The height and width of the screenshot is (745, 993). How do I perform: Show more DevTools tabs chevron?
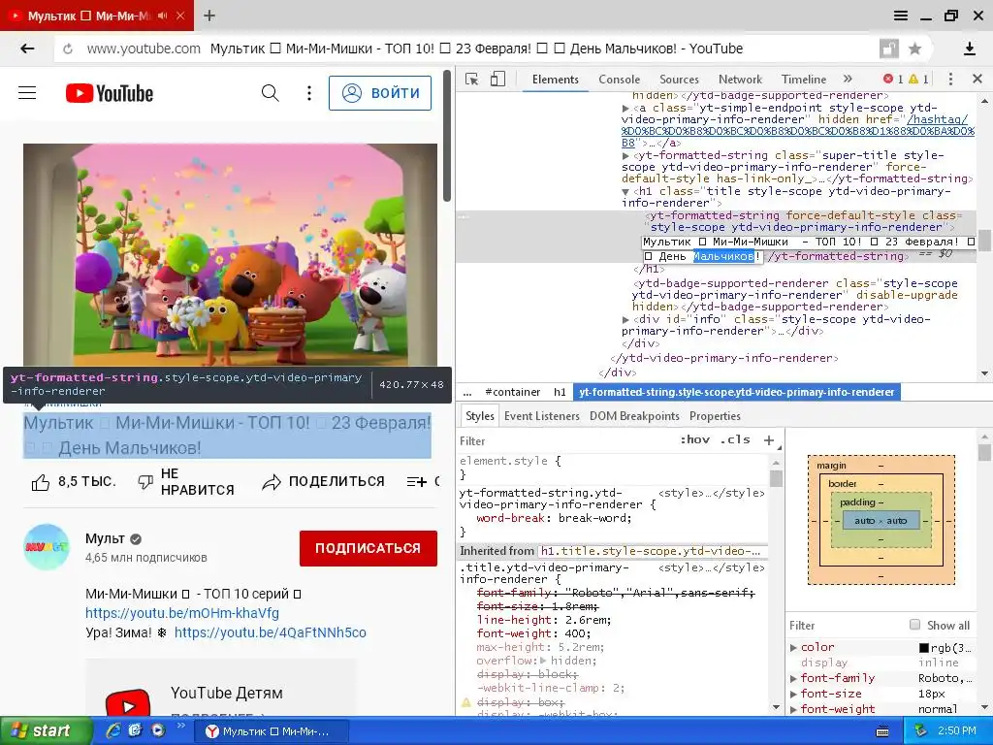848,79
